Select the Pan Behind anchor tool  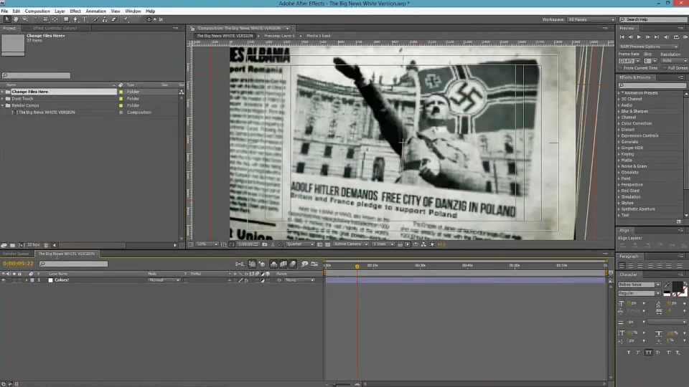pyautogui.click(x=55, y=19)
